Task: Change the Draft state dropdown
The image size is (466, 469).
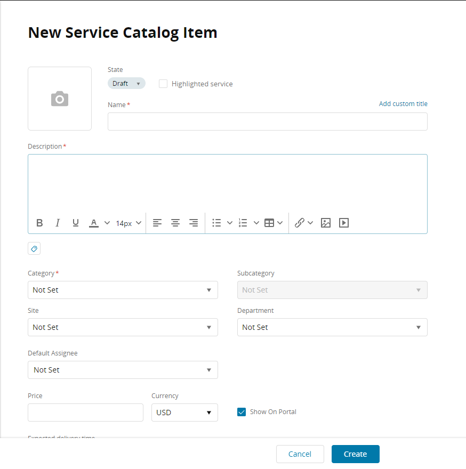Action: tap(126, 84)
